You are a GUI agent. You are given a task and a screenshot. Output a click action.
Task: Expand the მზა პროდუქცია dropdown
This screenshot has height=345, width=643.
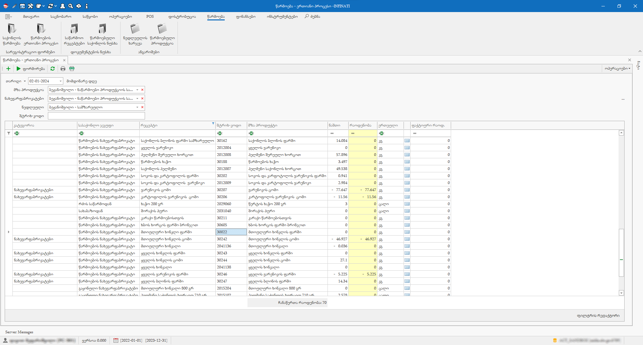(x=137, y=90)
